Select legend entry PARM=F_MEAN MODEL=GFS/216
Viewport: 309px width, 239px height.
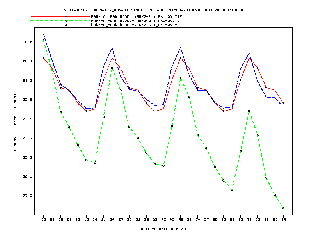click(137, 25)
